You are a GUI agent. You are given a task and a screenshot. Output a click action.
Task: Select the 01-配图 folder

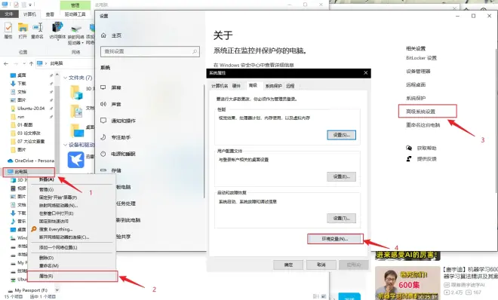pyautogui.click(x=25, y=124)
